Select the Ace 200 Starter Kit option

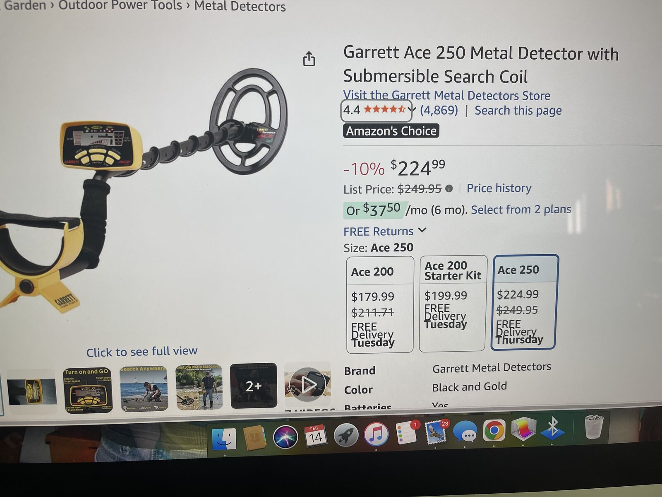(453, 304)
